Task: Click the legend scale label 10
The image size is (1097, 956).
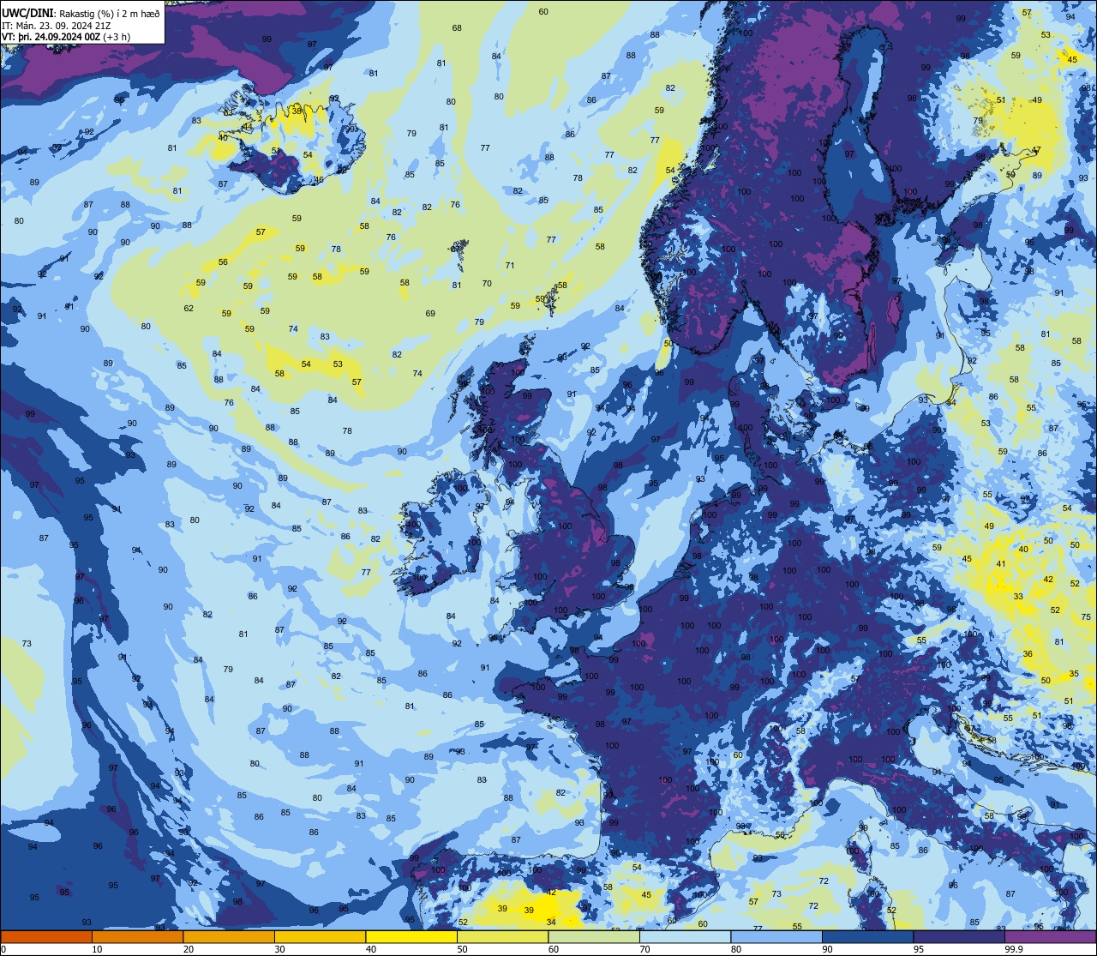Action: (x=97, y=949)
